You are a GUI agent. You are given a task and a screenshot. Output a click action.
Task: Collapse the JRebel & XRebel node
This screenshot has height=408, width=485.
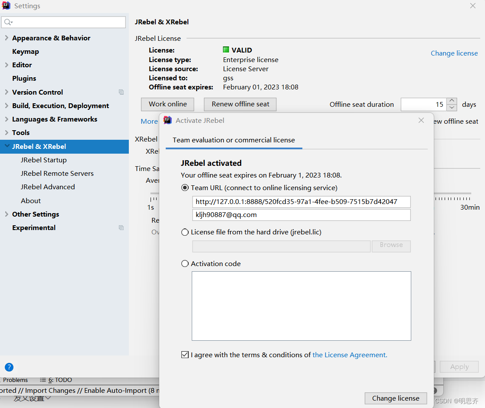coord(7,146)
